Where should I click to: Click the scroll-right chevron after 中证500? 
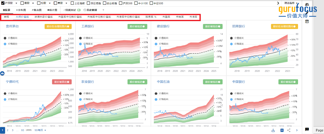[278, 3]
